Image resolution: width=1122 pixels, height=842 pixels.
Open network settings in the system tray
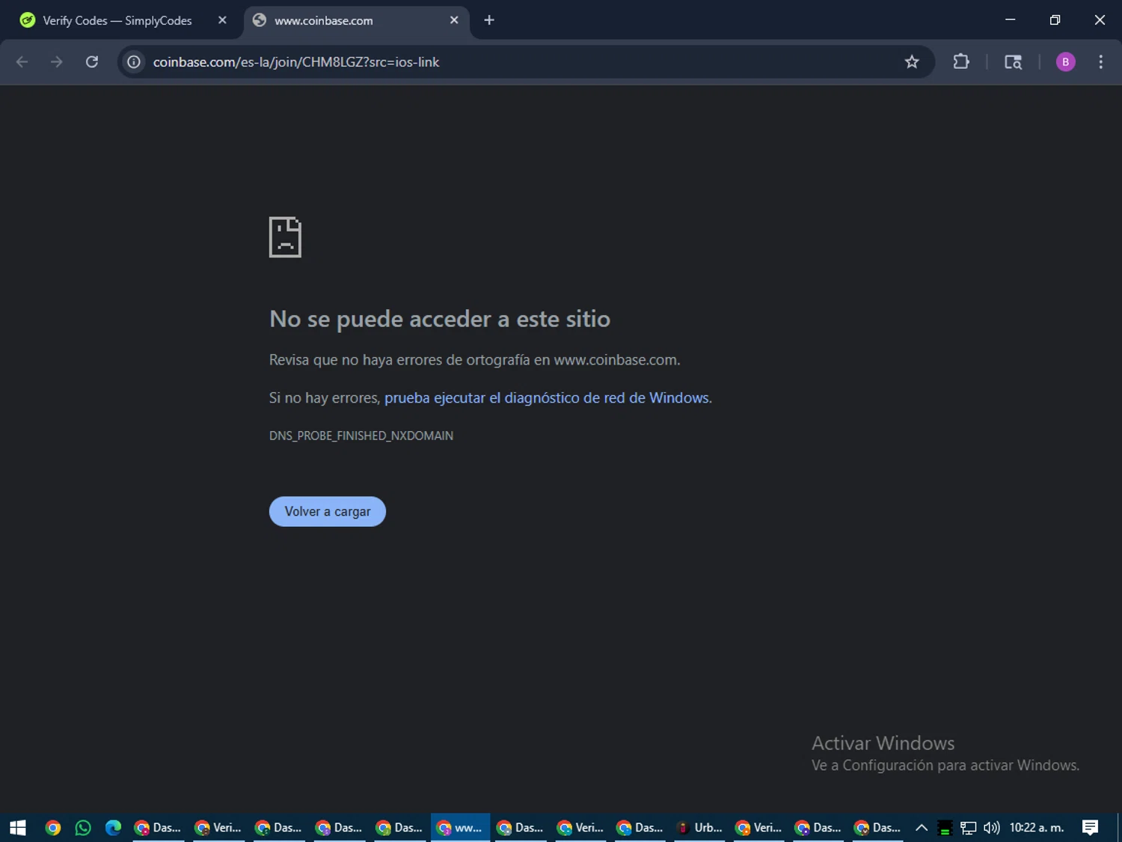tap(969, 828)
